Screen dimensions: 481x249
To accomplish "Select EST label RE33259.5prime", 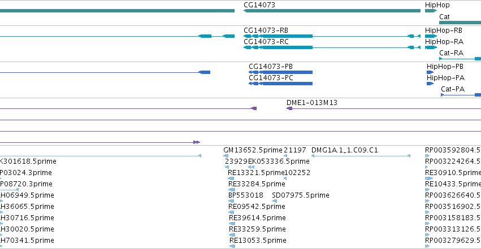I will (257, 229).
